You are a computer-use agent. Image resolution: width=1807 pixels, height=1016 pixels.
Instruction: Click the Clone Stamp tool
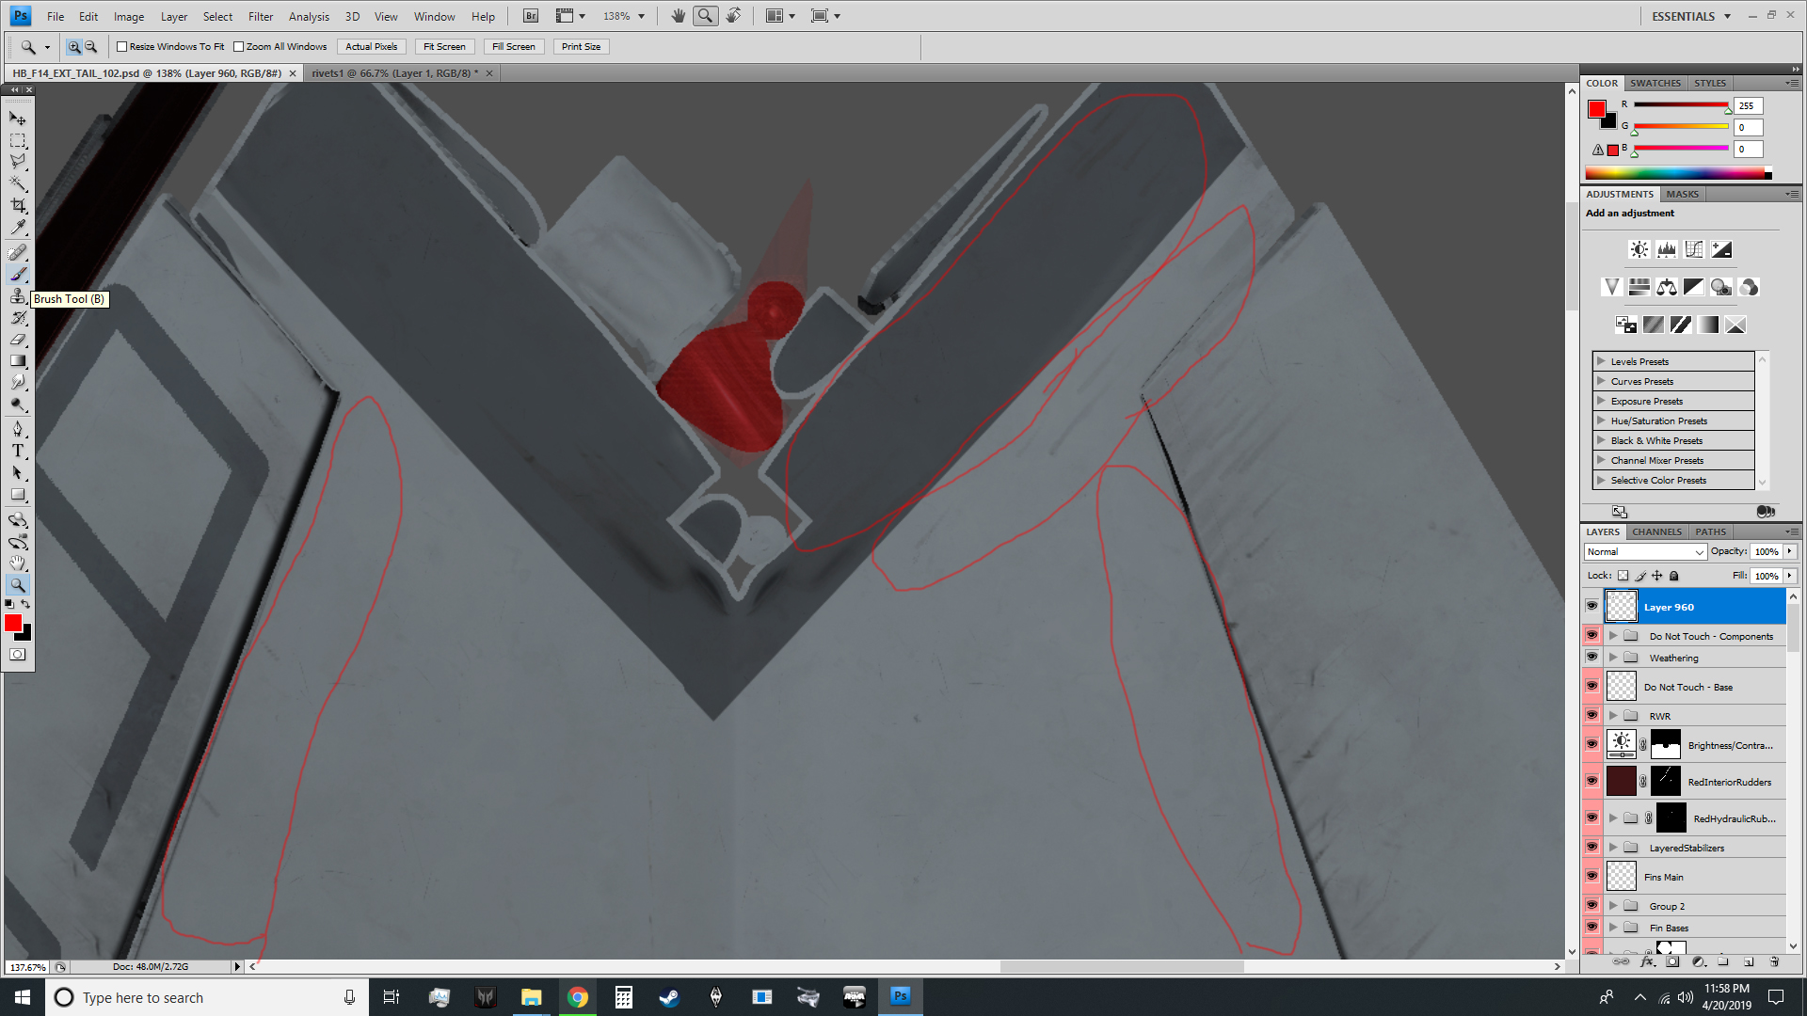click(x=18, y=296)
